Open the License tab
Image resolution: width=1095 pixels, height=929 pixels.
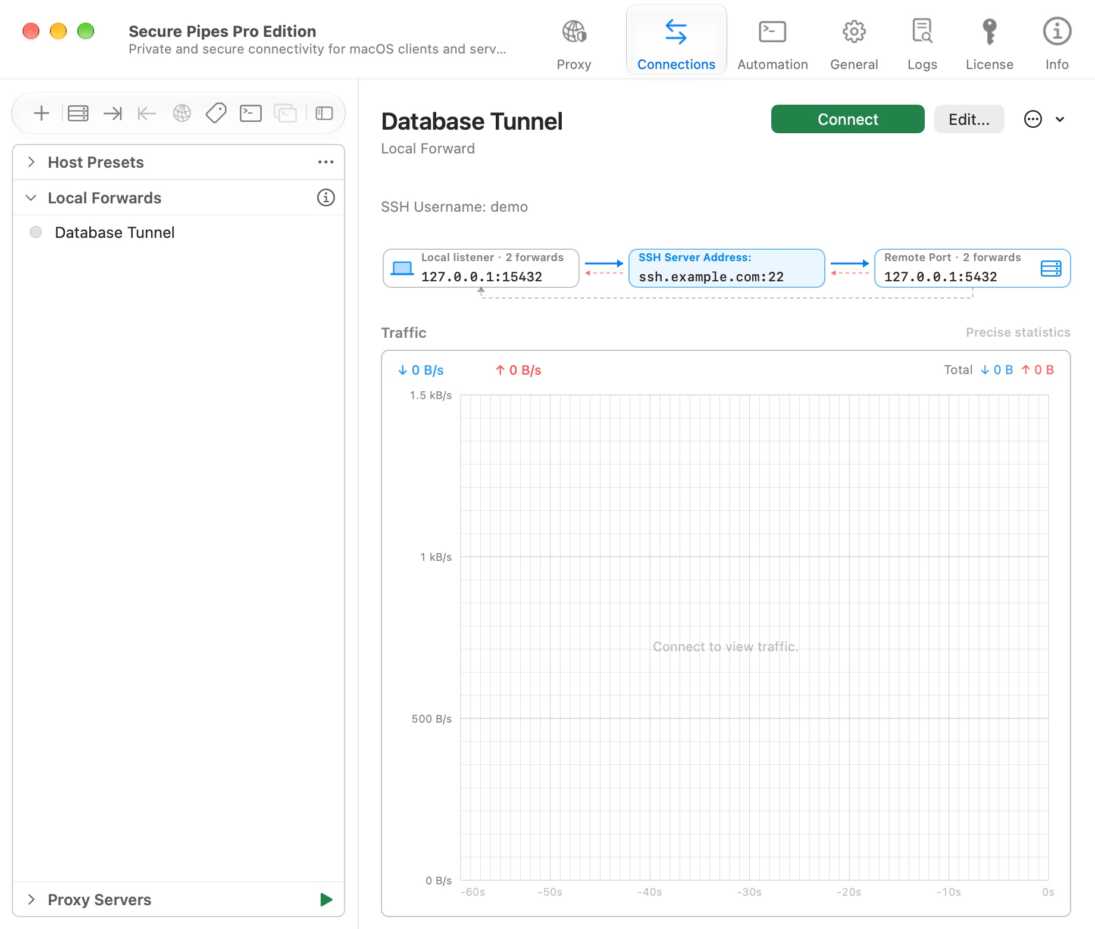[x=989, y=45]
